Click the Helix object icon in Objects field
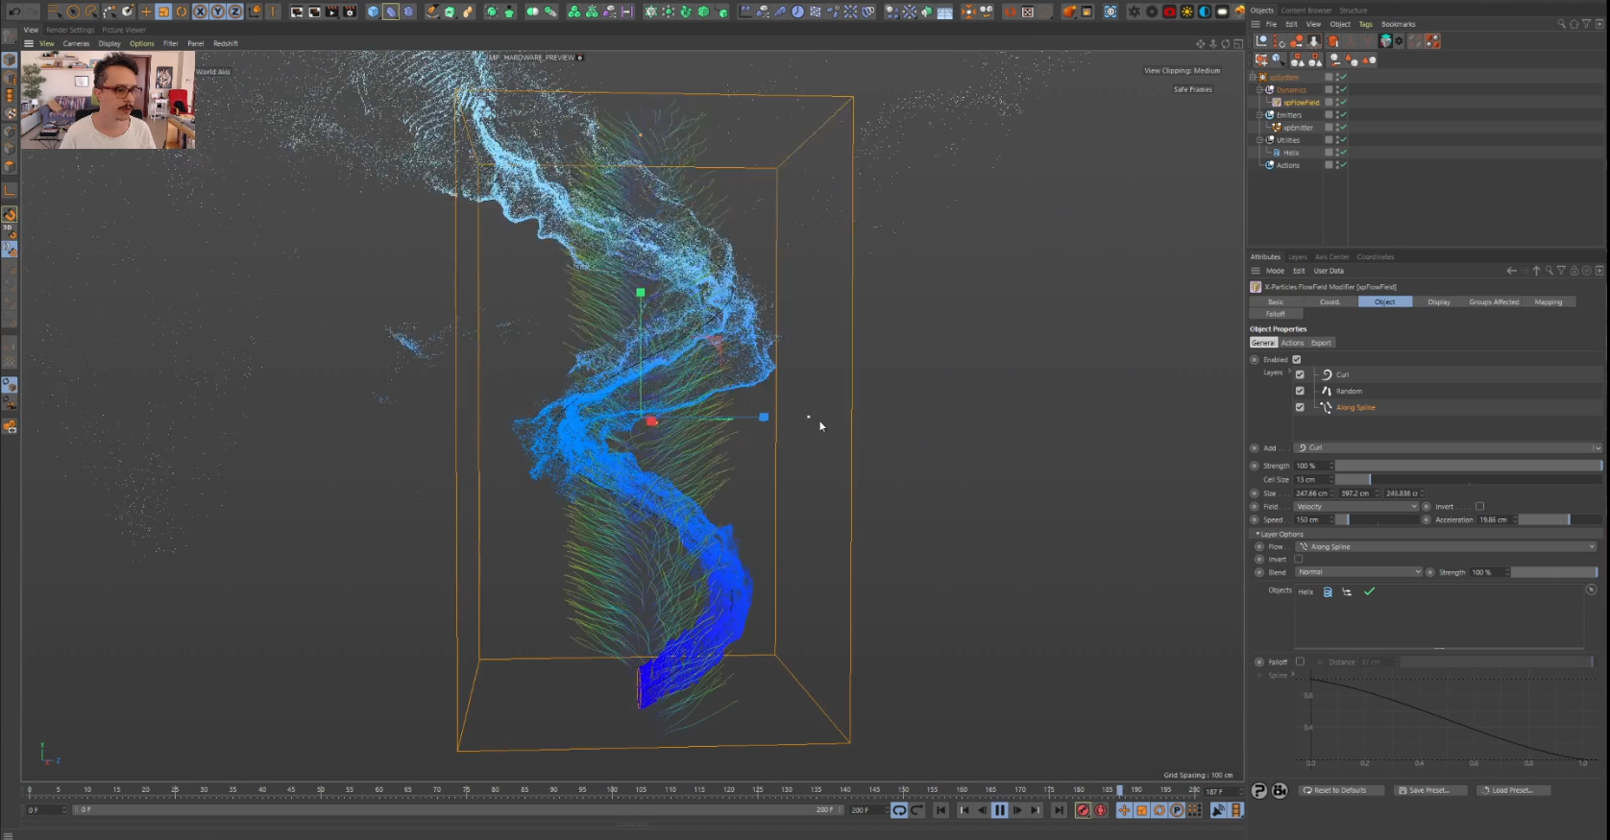Image resolution: width=1610 pixels, height=840 pixels. coord(1328,592)
